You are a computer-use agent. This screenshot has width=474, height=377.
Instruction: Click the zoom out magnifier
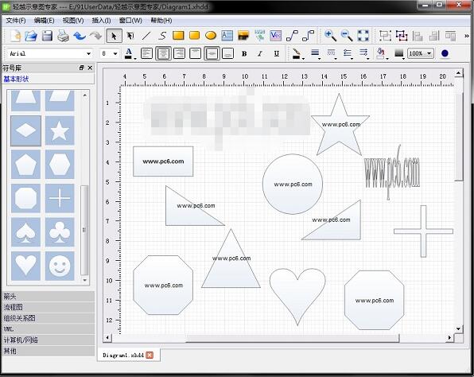pos(347,36)
